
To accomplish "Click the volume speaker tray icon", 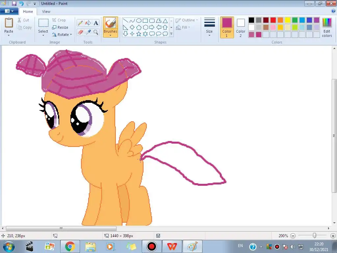I will 293,247.
